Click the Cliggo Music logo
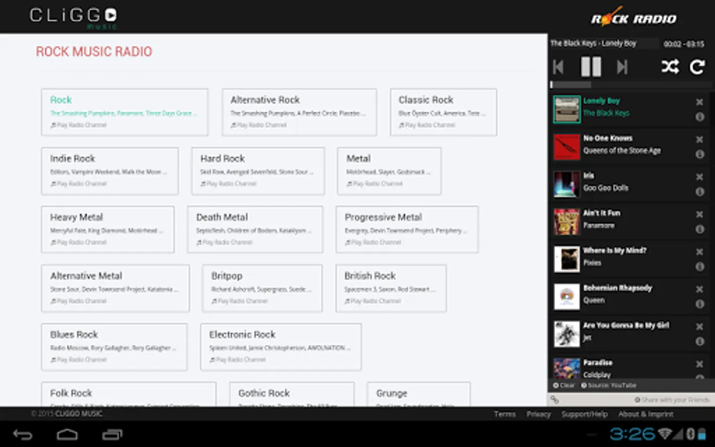The width and height of the screenshot is (715, 447). point(73,17)
